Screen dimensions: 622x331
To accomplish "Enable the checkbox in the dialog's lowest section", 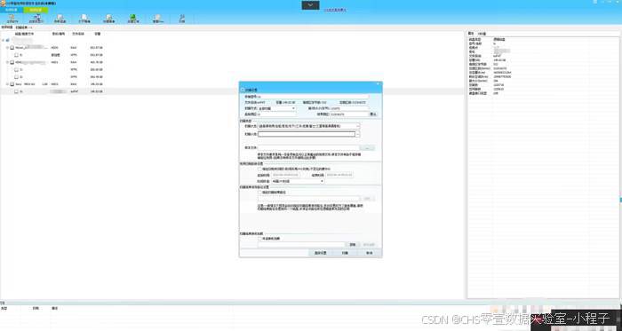I will tap(259, 239).
